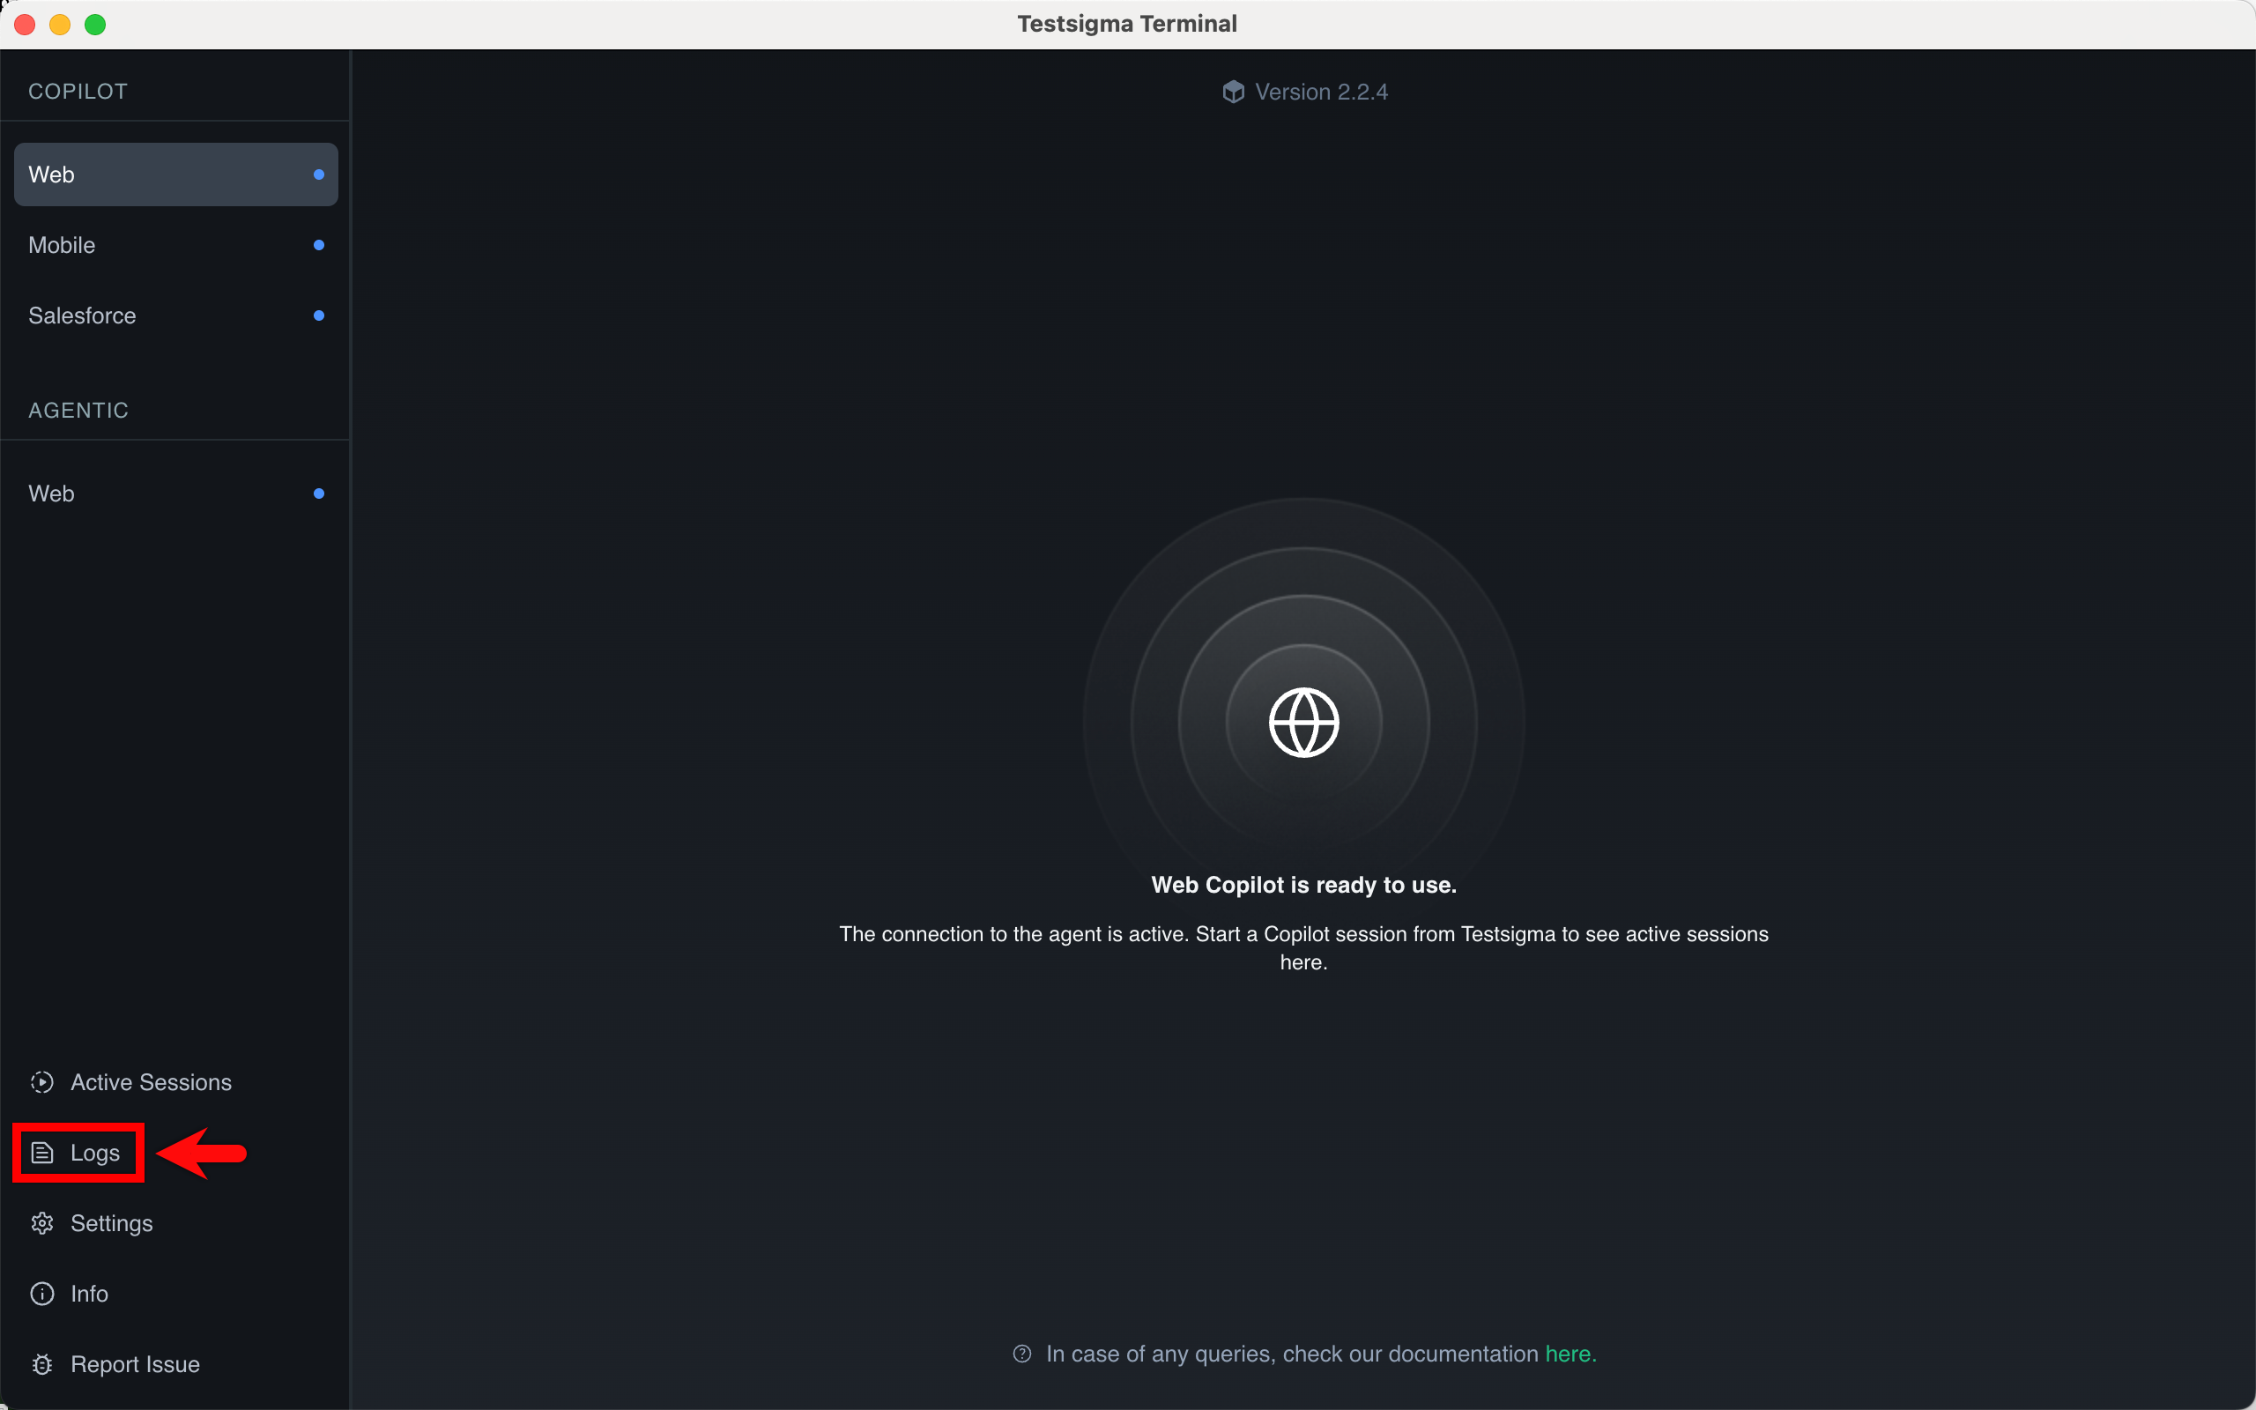Click the question mark help icon

point(1021,1353)
